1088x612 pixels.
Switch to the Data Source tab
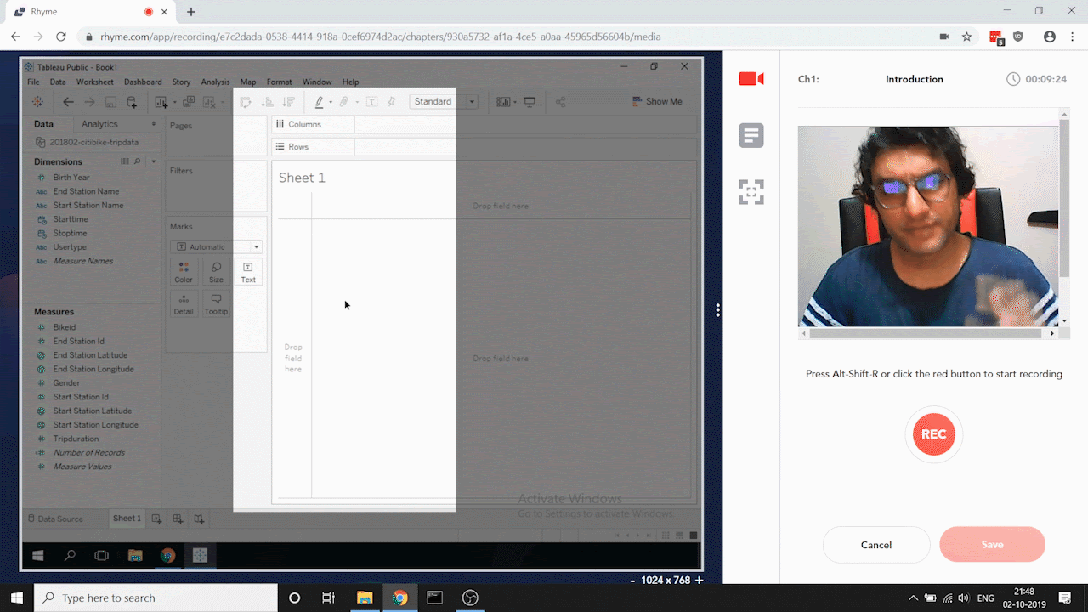click(55, 518)
